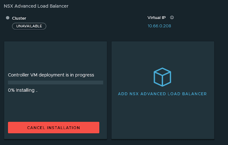Image resolution: width=228 pixels, height=145 pixels.
Task: Click the Virtual IP info icon
Action: pyautogui.click(x=172, y=17)
